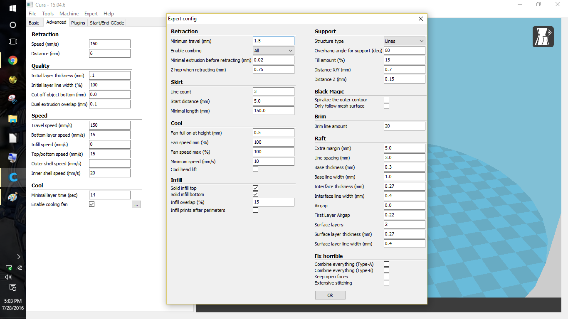The image size is (568, 319).
Task: Enable the Cool head lift checkbox
Action: click(x=255, y=169)
